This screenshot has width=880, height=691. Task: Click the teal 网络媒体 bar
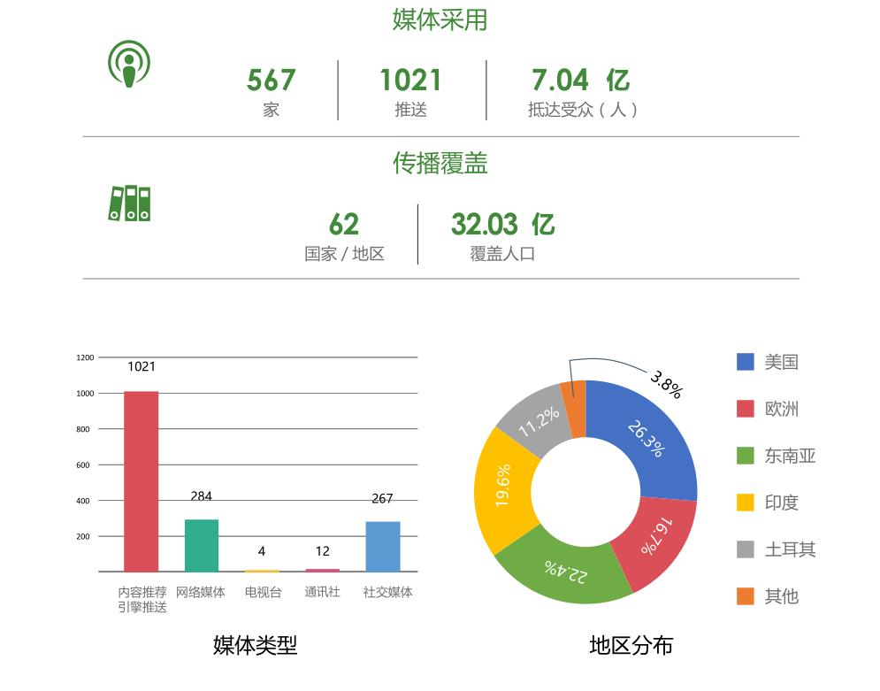click(202, 545)
